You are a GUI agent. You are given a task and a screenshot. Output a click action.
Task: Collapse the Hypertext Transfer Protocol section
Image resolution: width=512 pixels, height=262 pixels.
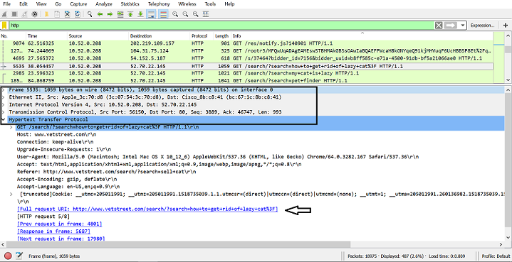(3, 119)
